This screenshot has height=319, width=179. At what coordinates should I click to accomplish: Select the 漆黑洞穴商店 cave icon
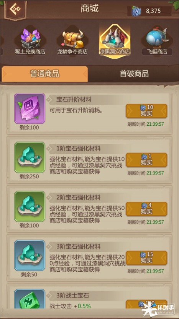click(x=115, y=41)
